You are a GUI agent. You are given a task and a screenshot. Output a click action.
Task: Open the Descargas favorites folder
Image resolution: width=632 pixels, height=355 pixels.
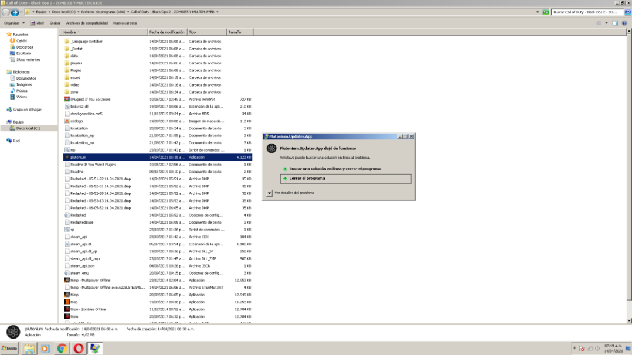pyautogui.click(x=25, y=47)
